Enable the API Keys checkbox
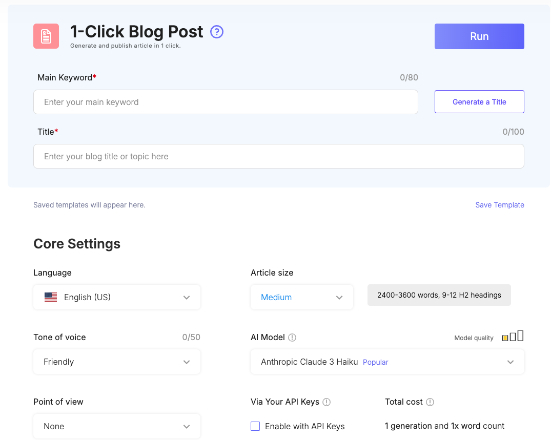The width and height of the screenshot is (551, 440). point(255,426)
